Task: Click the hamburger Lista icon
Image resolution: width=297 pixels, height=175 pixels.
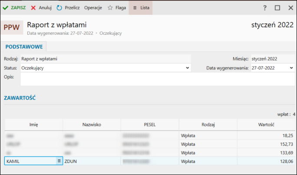Action: [x=135, y=8]
